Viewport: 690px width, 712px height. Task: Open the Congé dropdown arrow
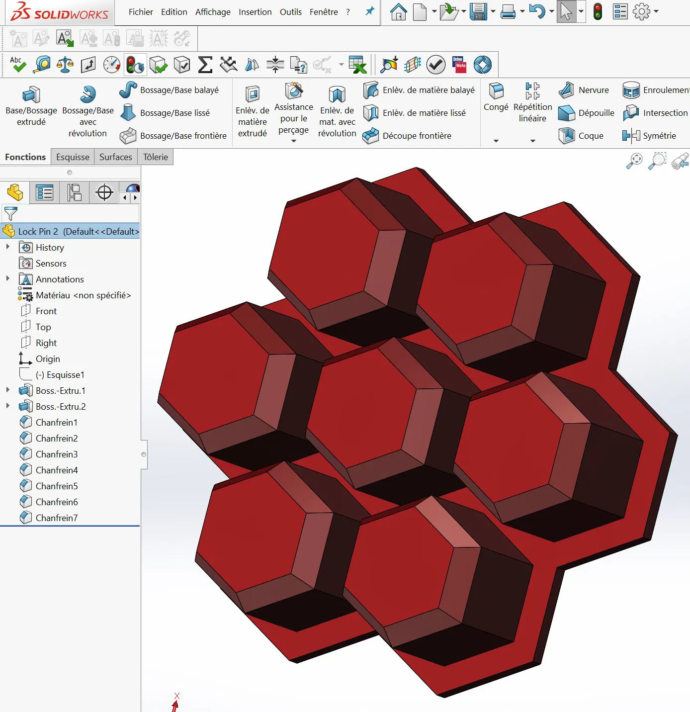(x=496, y=141)
